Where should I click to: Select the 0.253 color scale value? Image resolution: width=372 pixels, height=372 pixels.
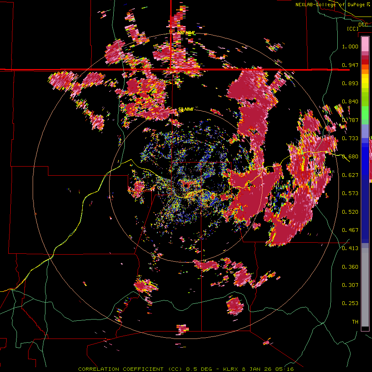coord(350,303)
